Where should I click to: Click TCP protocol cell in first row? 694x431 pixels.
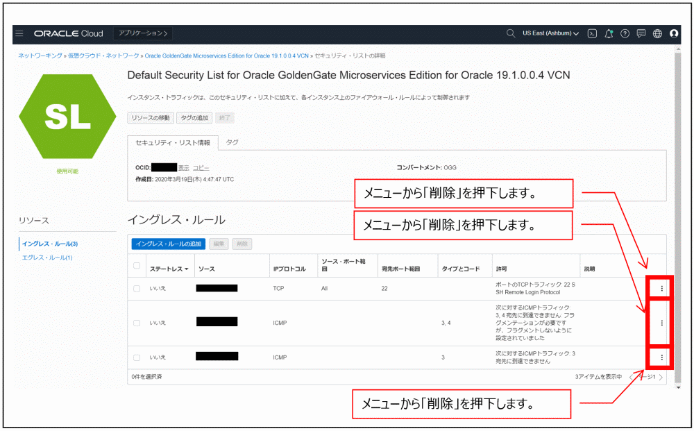pos(278,289)
